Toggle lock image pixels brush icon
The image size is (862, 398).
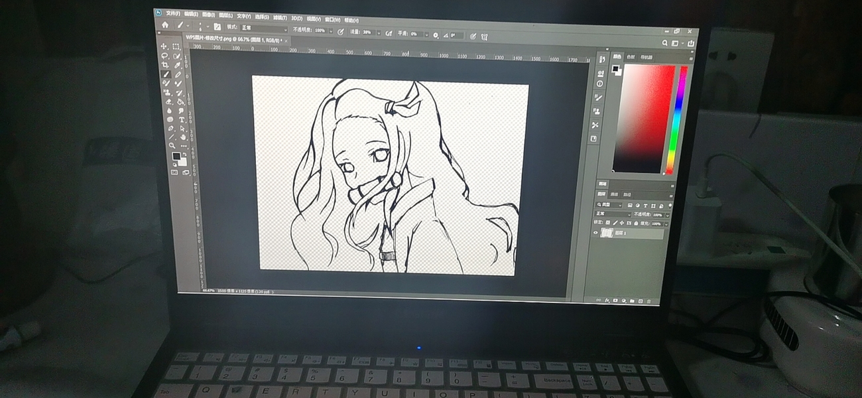click(x=615, y=222)
